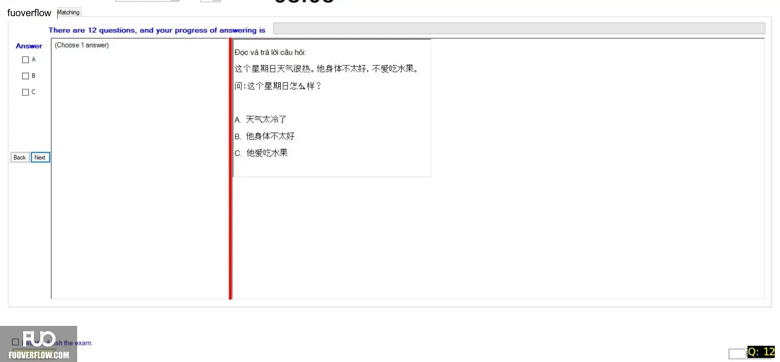
Task: Check answer option B checkbox
Action: point(26,76)
